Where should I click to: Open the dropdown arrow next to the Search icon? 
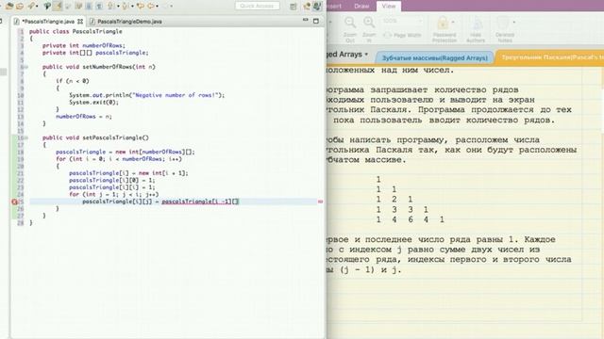(x=38, y=7)
